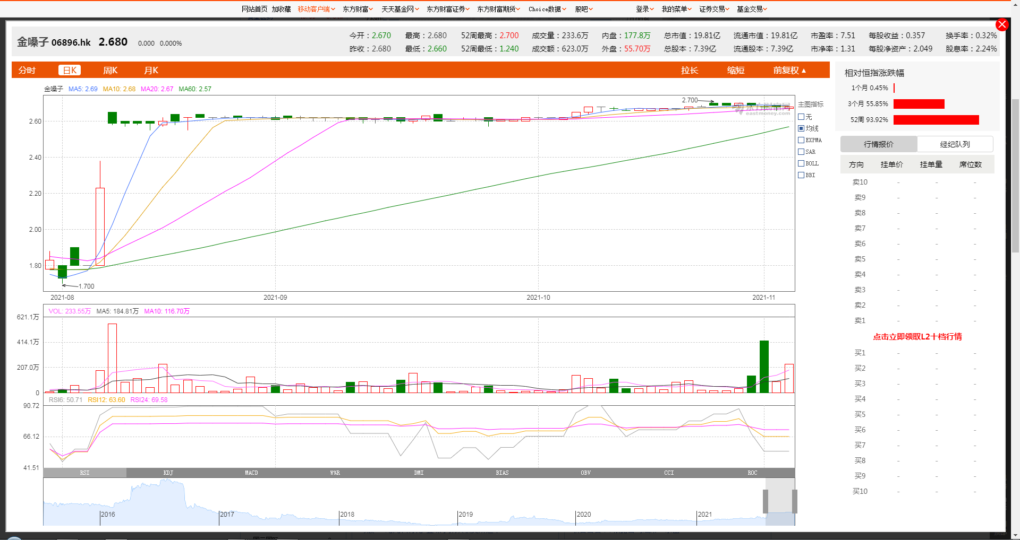Viewport: 1020px width, 540px height.
Task: Enable the BBI indicator checkbox
Action: (801, 175)
